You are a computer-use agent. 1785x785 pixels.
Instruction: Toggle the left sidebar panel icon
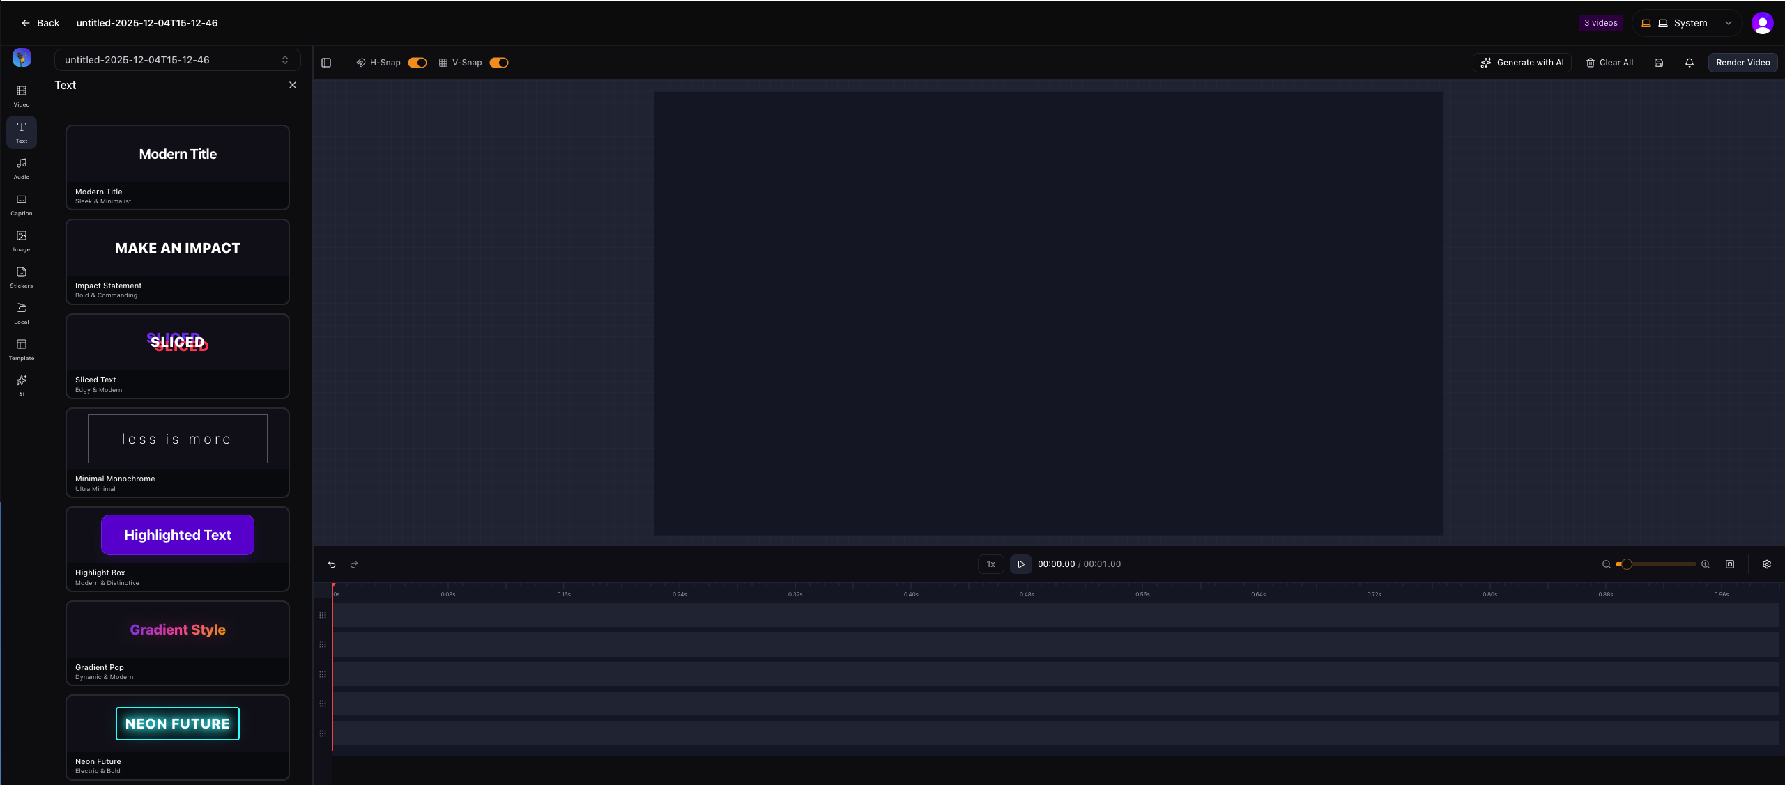point(326,63)
